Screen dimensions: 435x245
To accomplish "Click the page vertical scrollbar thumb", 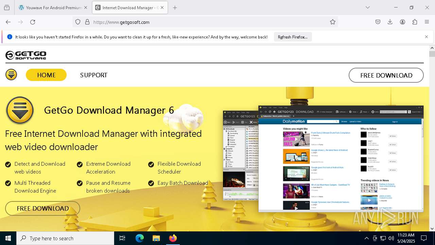I will click(x=432, y=53).
